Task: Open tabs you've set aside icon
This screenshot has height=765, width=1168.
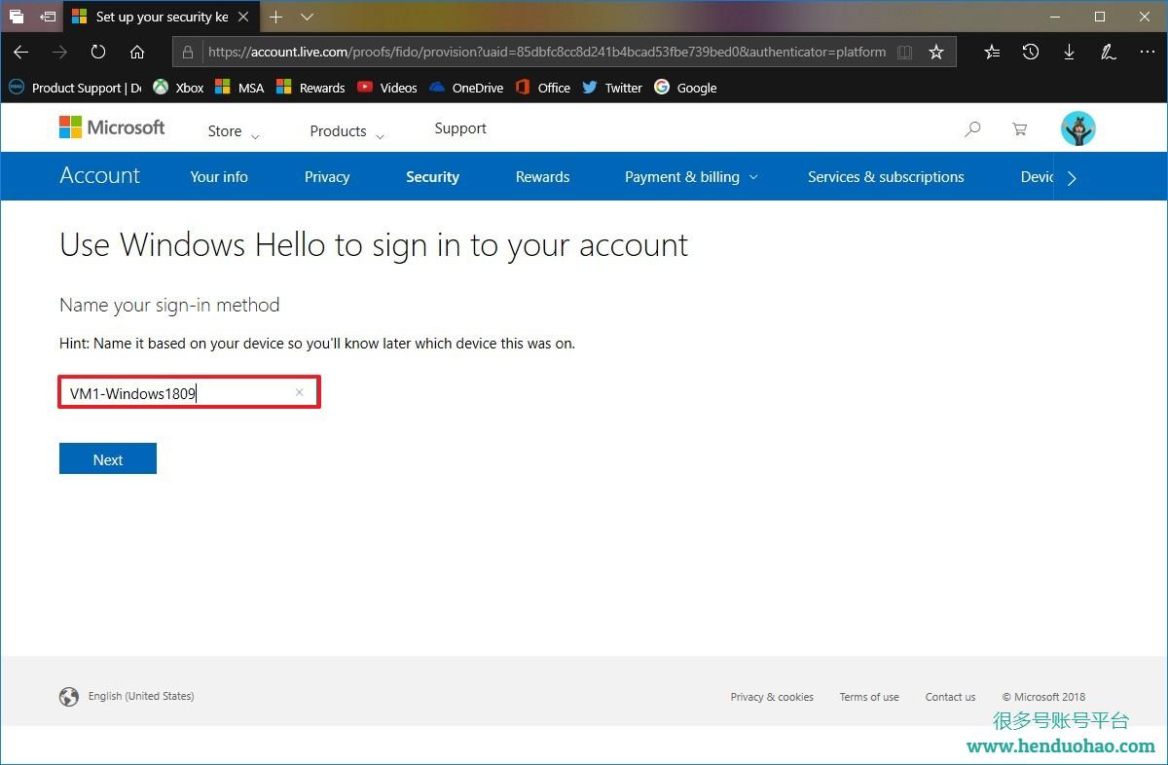Action: [17, 17]
